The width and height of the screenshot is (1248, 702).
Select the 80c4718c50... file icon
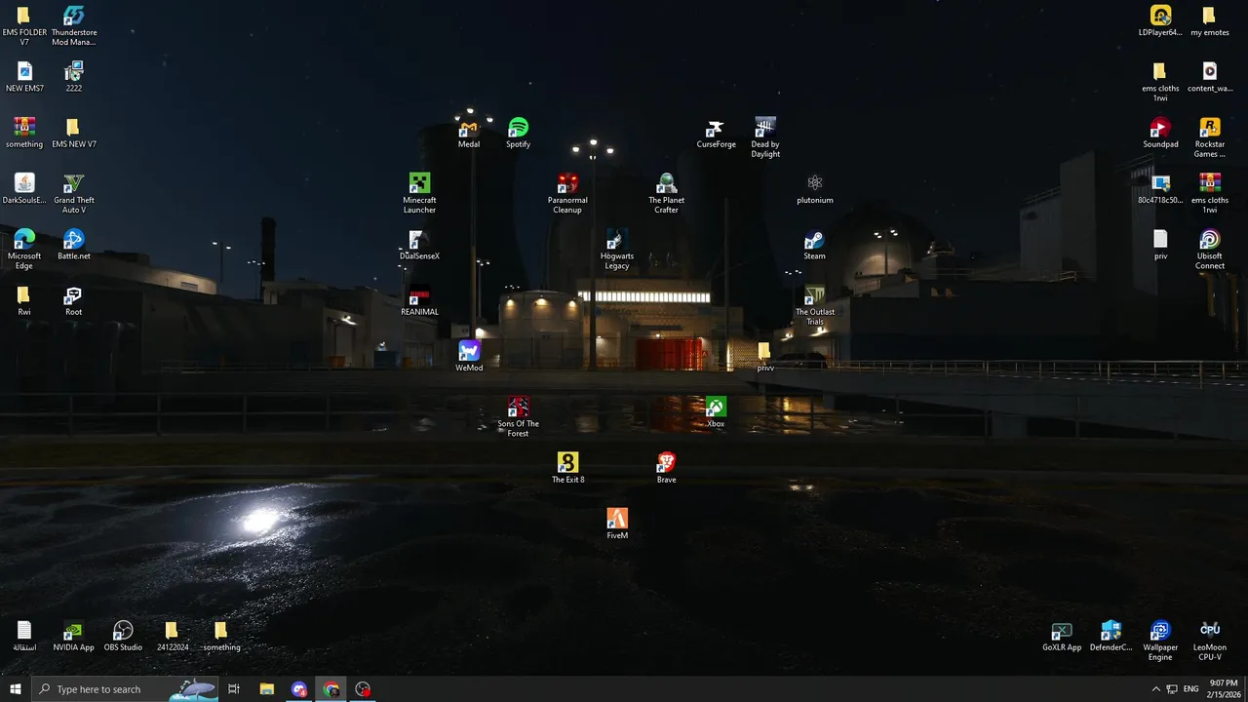tap(1160, 189)
